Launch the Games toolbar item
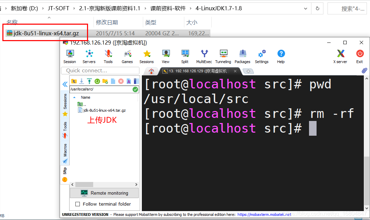370x220 pixels. pyautogui.click(x=127, y=57)
